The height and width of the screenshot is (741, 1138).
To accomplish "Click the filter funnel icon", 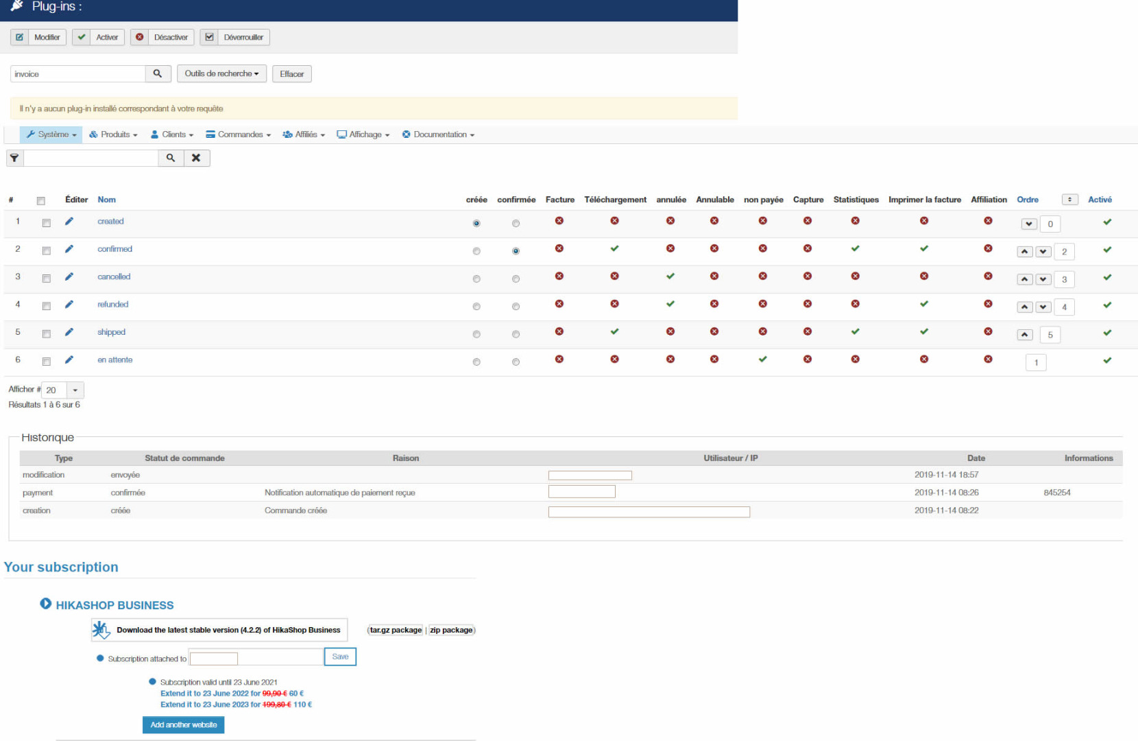I will (14, 158).
